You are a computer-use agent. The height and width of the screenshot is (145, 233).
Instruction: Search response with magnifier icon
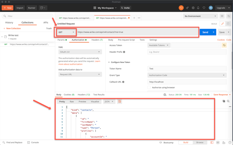228,101
